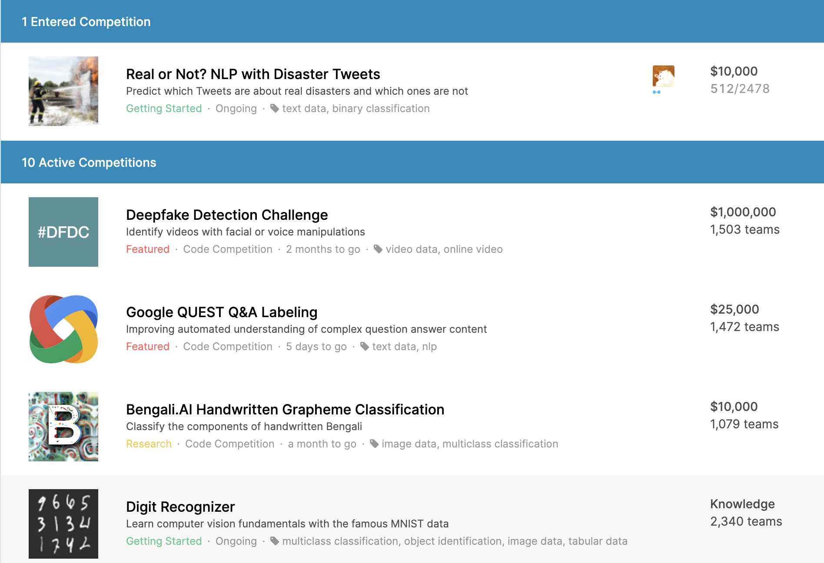Click the tag icon beside "video data, online video"
The height and width of the screenshot is (563, 824).
click(x=377, y=249)
